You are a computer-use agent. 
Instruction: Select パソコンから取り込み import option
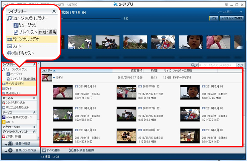pyautogui.click(x=18, y=107)
